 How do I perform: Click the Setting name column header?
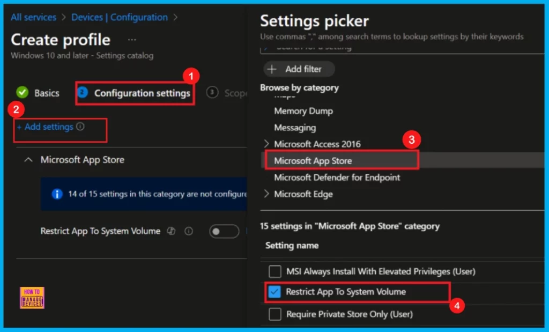click(x=292, y=246)
